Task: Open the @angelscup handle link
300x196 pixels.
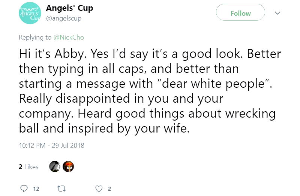Action: click(63, 18)
